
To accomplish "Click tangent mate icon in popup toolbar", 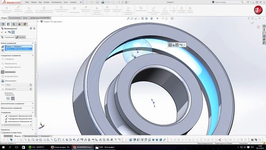I will (170, 45).
